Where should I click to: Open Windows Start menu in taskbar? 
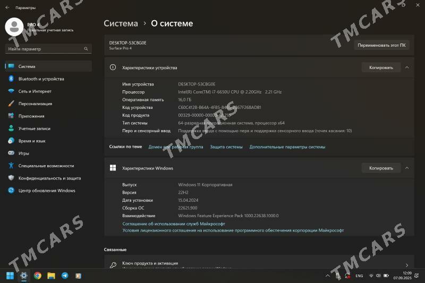pos(10,276)
